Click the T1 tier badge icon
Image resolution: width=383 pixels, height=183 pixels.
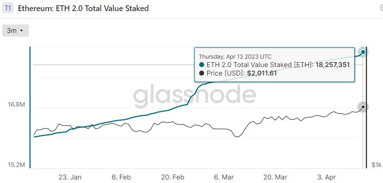point(8,8)
